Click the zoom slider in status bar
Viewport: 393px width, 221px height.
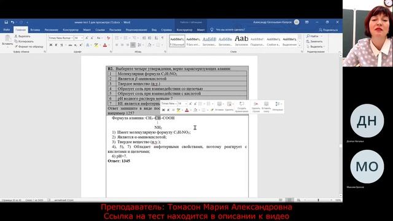318,200
